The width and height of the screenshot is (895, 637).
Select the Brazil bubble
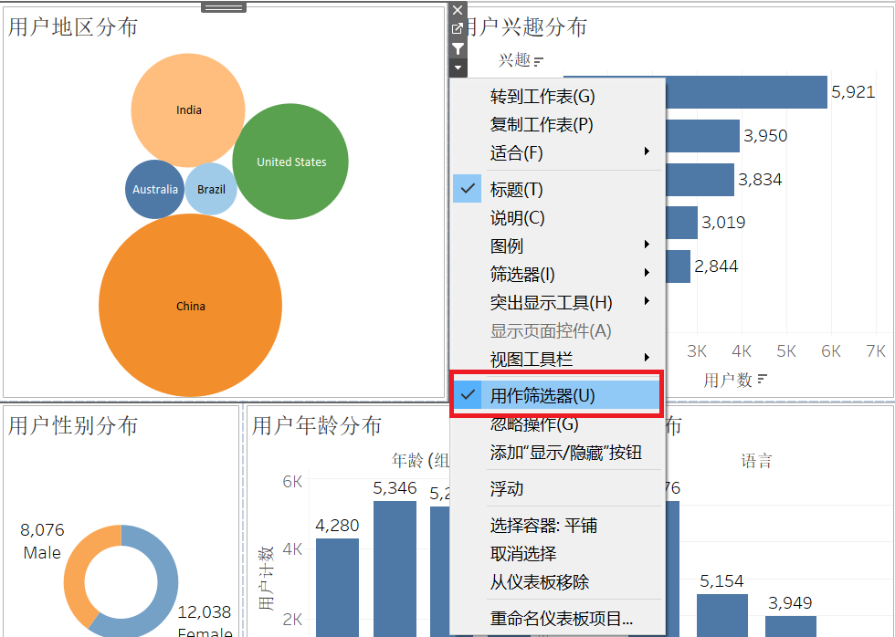[x=211, y=189]
